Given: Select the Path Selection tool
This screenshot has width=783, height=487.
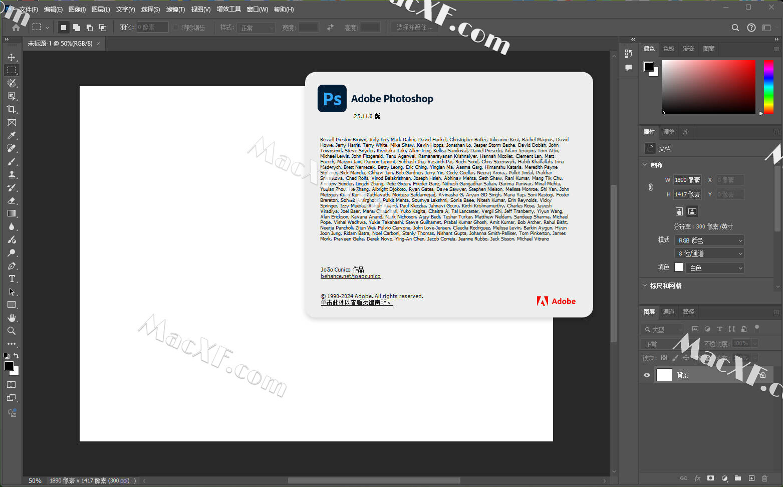Looking at the screenshot, I should pyautogui.click(x=12, y=292).
